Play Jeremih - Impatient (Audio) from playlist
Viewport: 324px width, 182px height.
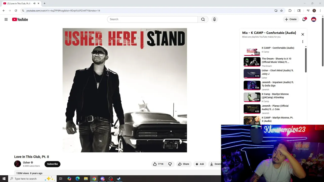pos(274,85)
